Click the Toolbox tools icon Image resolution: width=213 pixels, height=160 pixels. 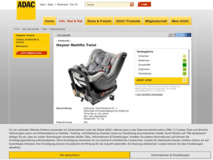point(178,35)
